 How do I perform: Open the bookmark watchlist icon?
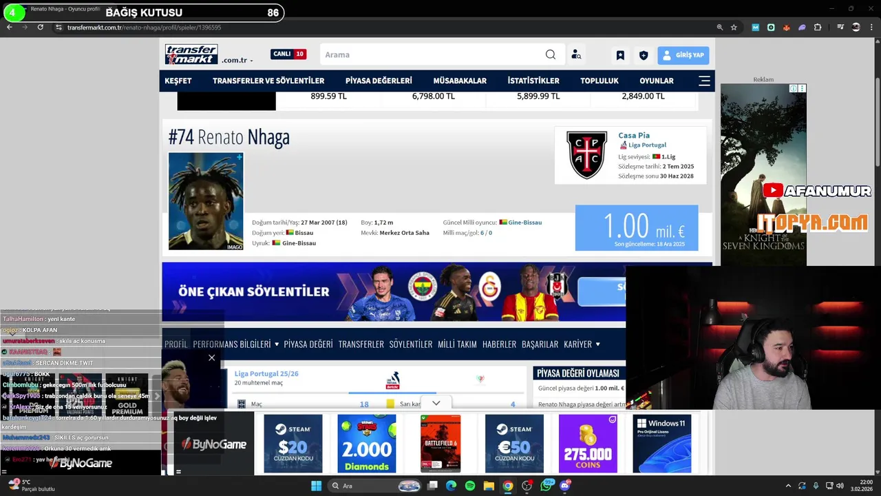coord(620,55)
